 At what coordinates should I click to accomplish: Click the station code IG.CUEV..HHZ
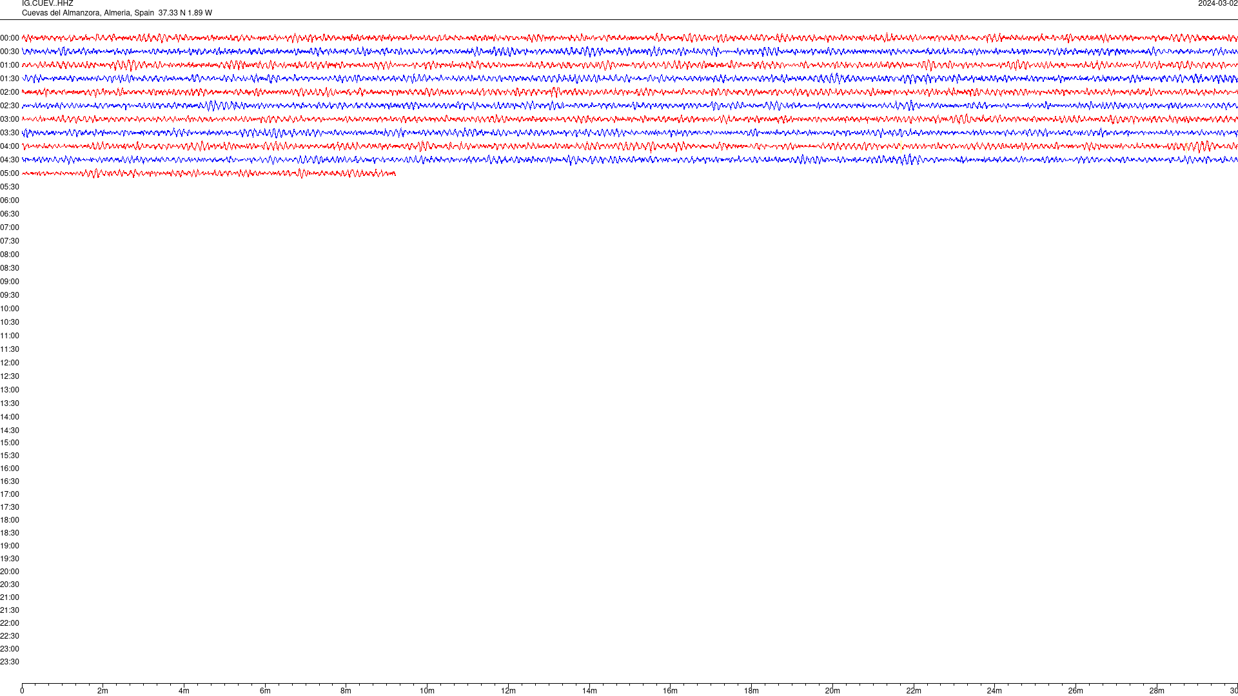pyautogui.click(x=47, y=3)
